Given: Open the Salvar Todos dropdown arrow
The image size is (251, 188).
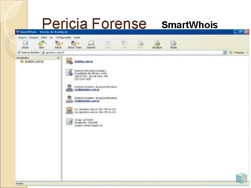Looking at the screenshot, I should [79, 43].
